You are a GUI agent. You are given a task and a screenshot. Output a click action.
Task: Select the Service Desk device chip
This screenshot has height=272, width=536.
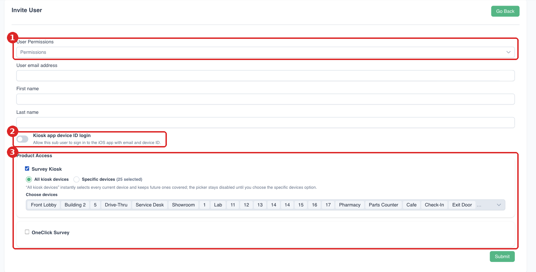150,205
